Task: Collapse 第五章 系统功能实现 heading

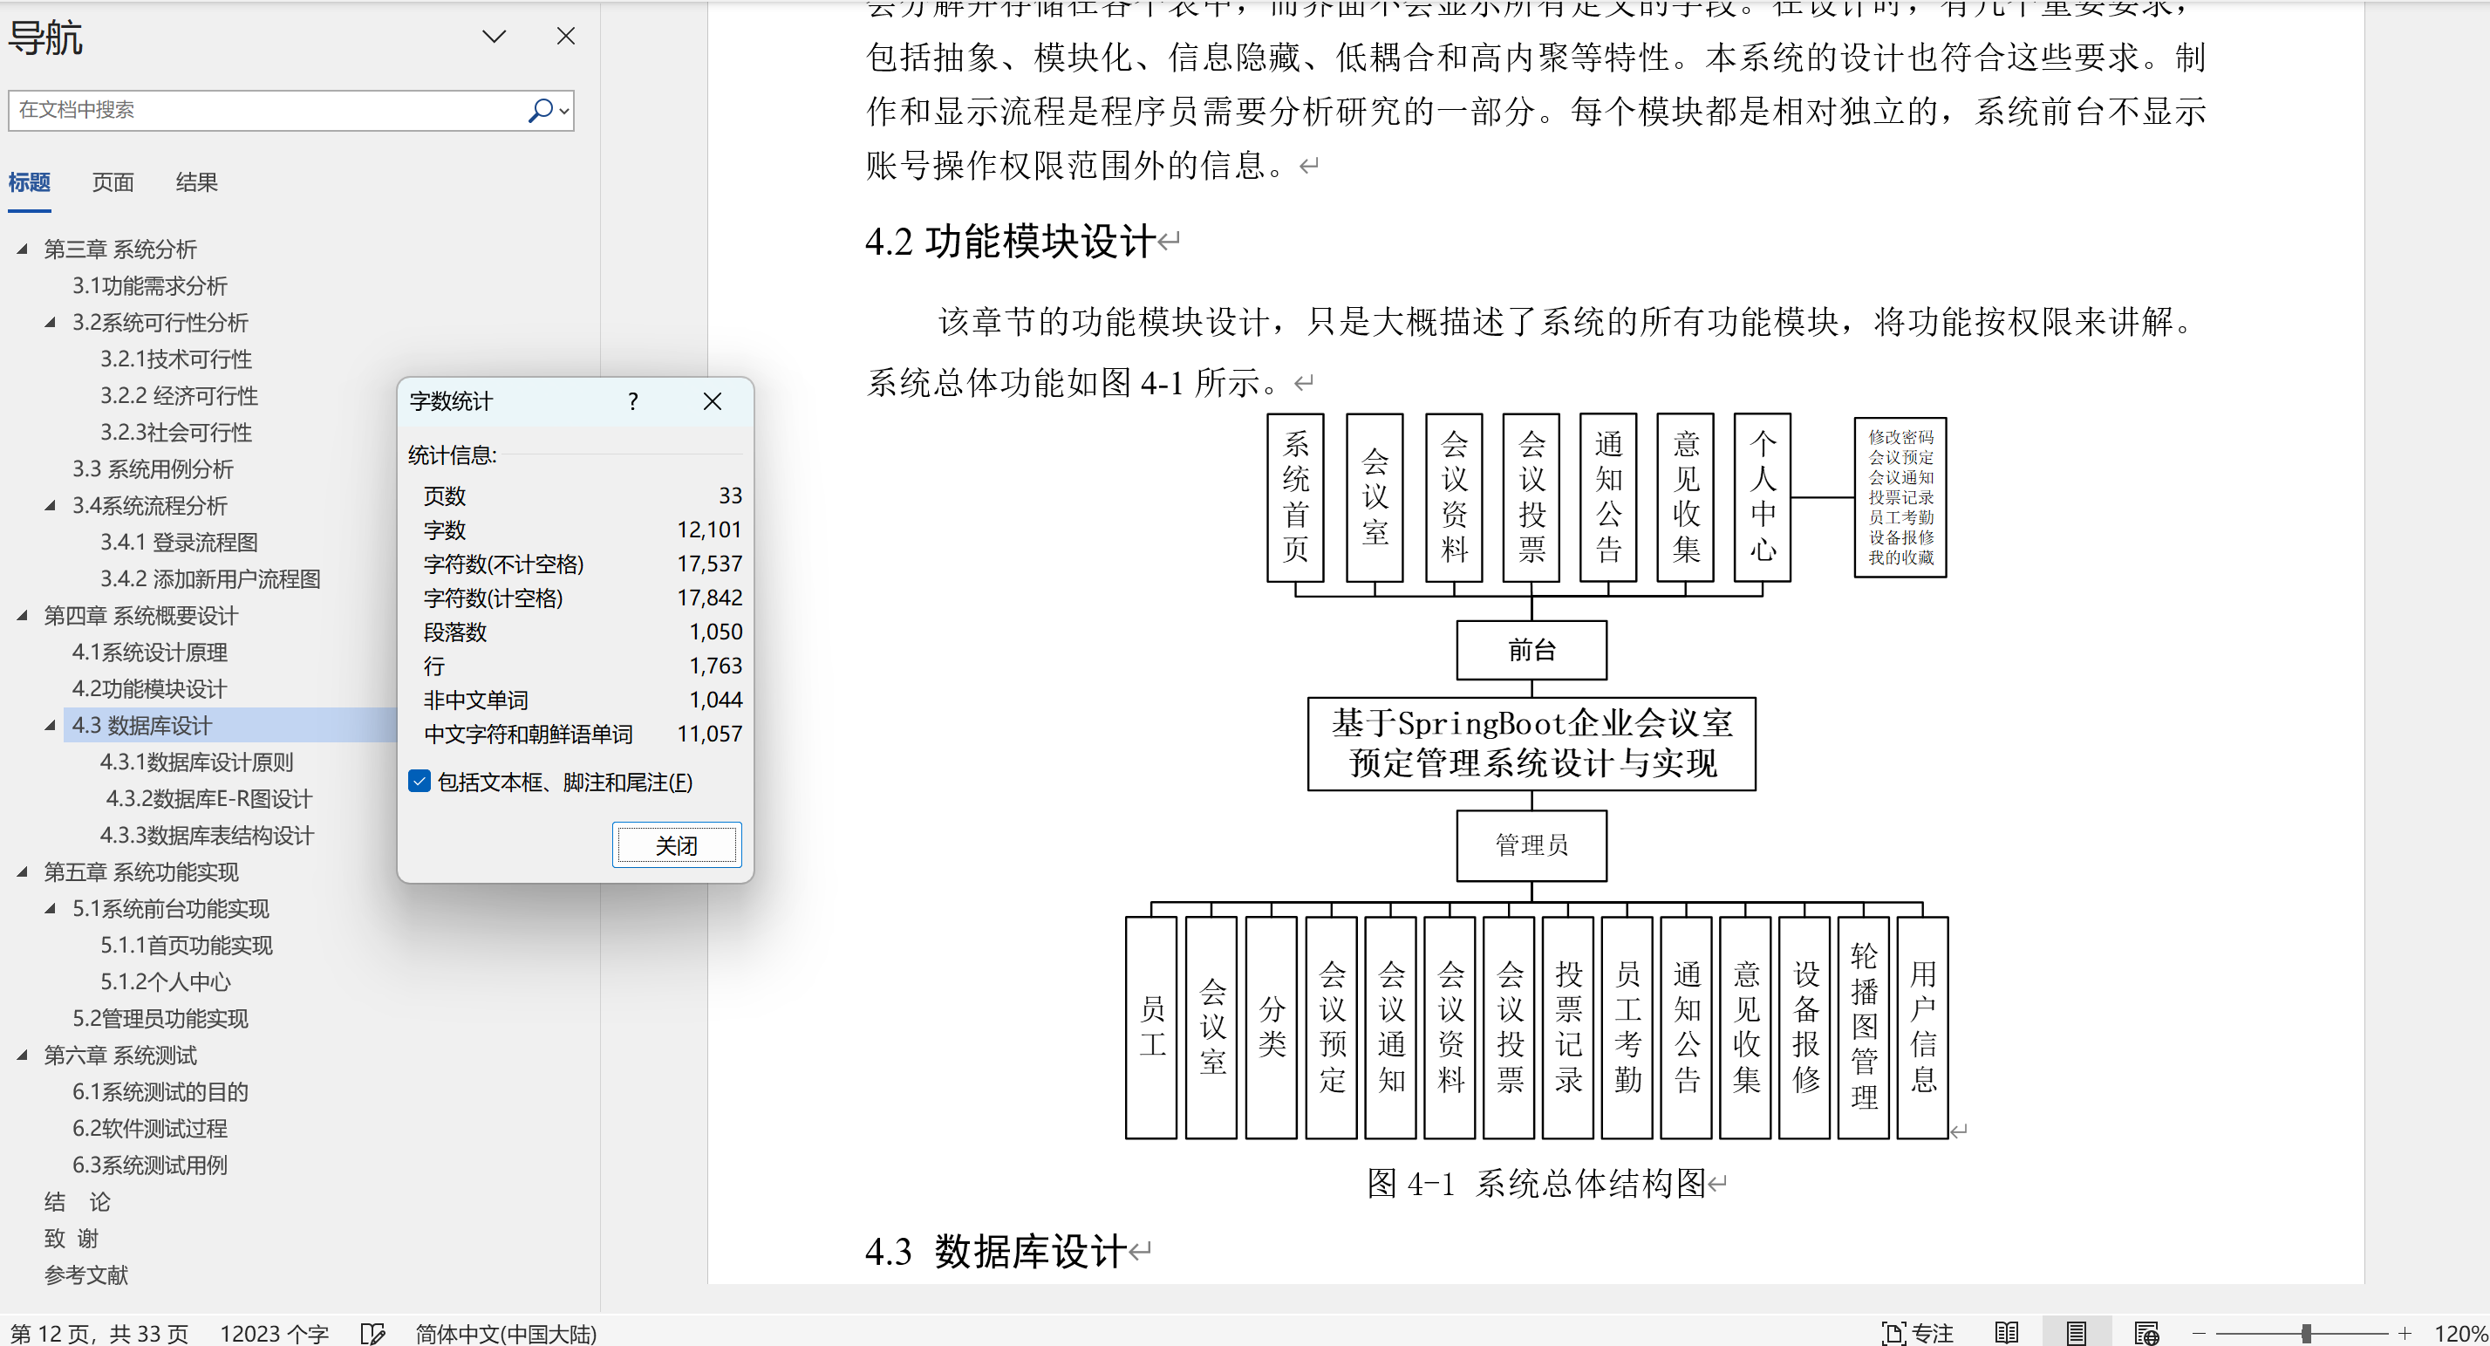Action: click(x=22, y=871)
